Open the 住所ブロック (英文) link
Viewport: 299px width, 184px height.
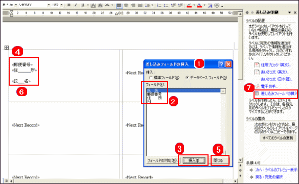(x=275, y=65)
